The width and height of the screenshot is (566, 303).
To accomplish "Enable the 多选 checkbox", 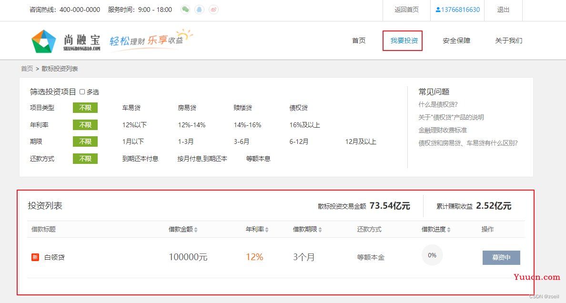I will [82, 92].
